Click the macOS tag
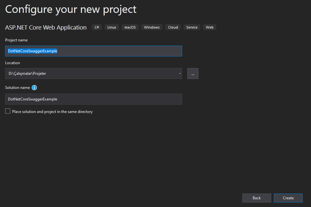The image size is (311, 207). tap(130, 27)
